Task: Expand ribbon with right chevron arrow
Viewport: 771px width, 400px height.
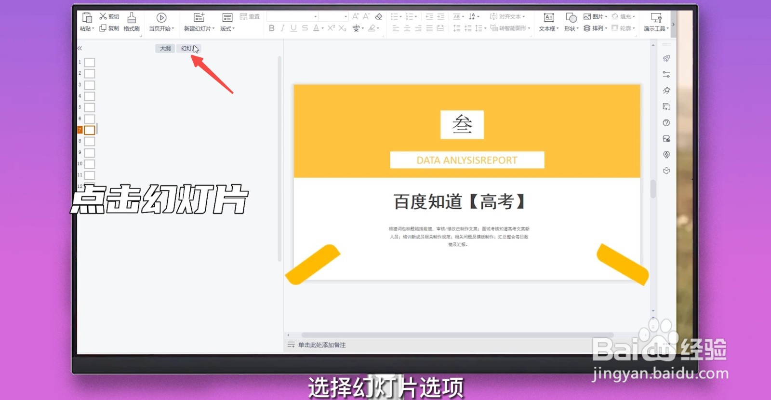Action: coord(673,24)
